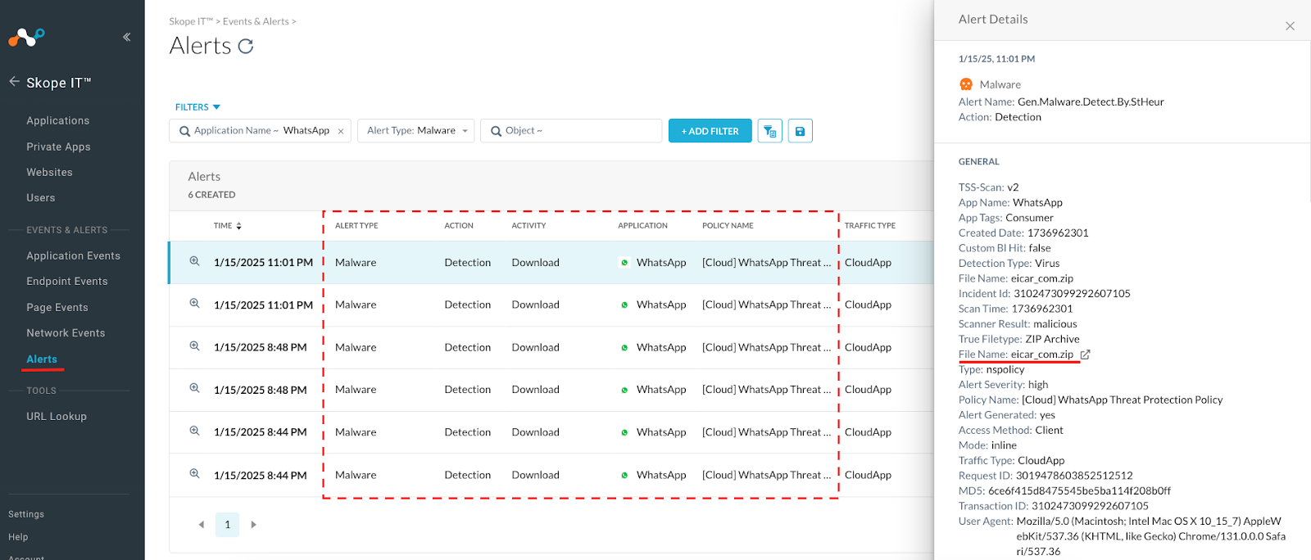The height and width of the screenshot is (560, 1311).
Task: Go to the previous page of alerts
Action: [202, 525]
